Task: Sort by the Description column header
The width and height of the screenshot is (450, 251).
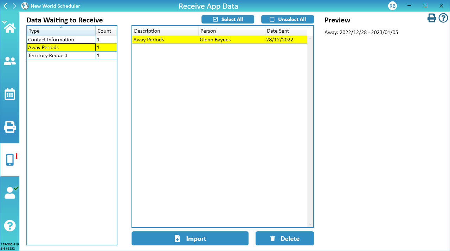Action: [x=165, y=31]
